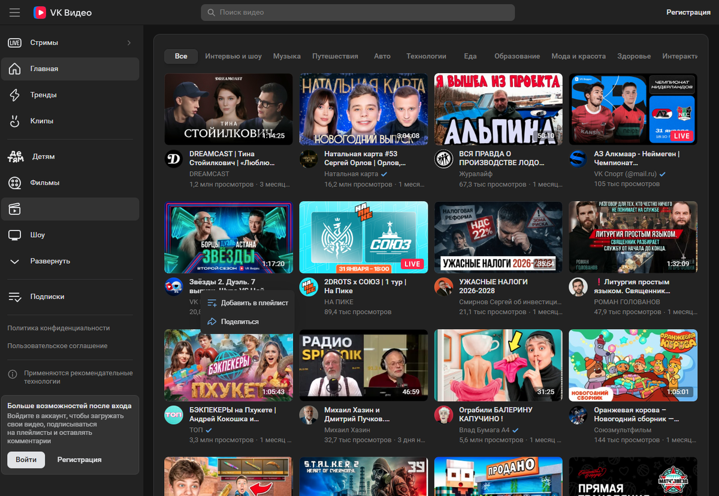Open the 2DROTS x СОЮЗ live thumbnail

click(364, 238)
